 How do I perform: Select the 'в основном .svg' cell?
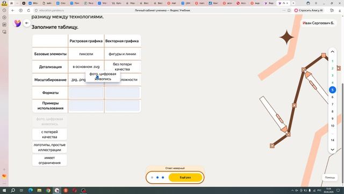[x=86, y=67]
